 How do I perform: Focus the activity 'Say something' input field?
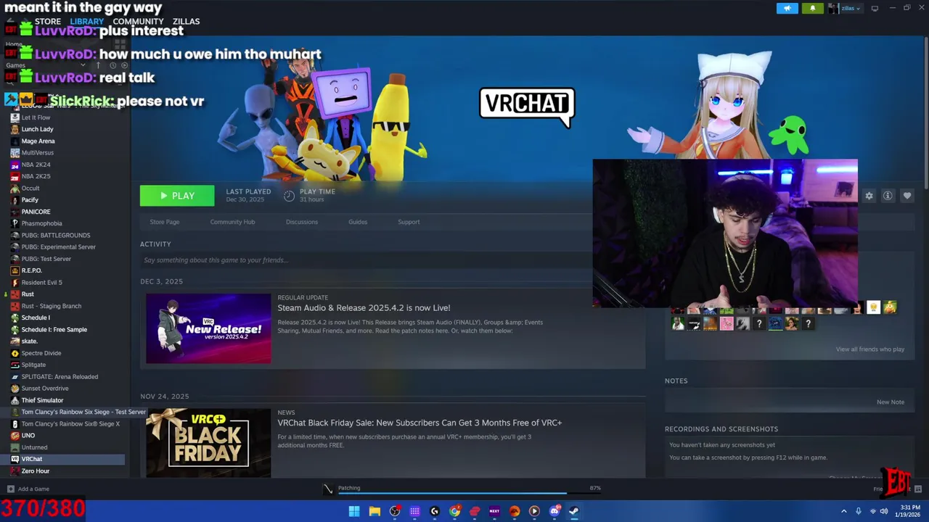pos(366,260)
